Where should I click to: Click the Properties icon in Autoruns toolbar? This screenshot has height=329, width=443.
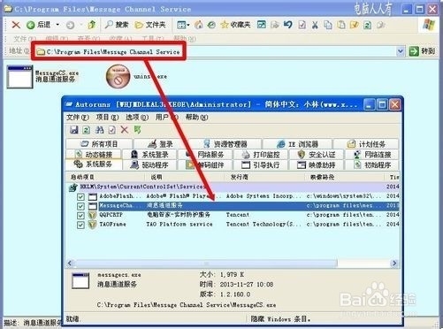coord(111,130)
